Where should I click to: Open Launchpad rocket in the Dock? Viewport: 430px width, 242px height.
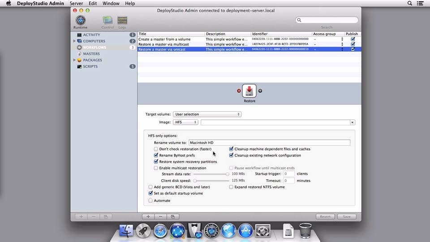click(143, 230)
